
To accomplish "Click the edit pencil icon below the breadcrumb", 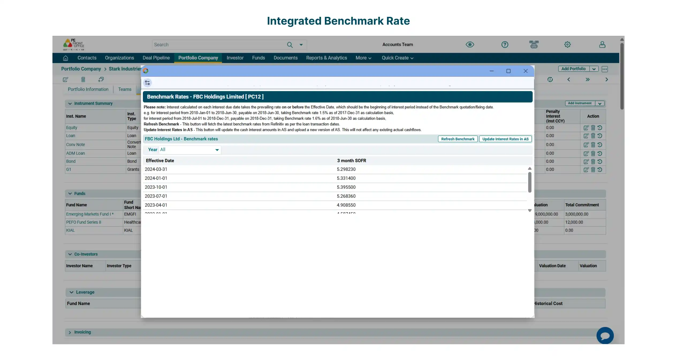I will [66, 79].
